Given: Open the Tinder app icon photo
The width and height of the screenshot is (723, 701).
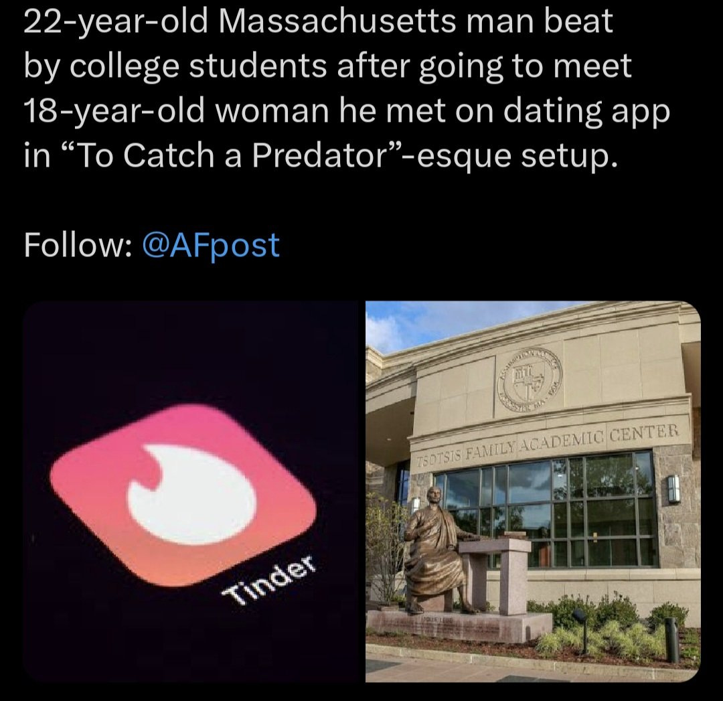Looking at the screenshot, I should (x=190, y=491).
